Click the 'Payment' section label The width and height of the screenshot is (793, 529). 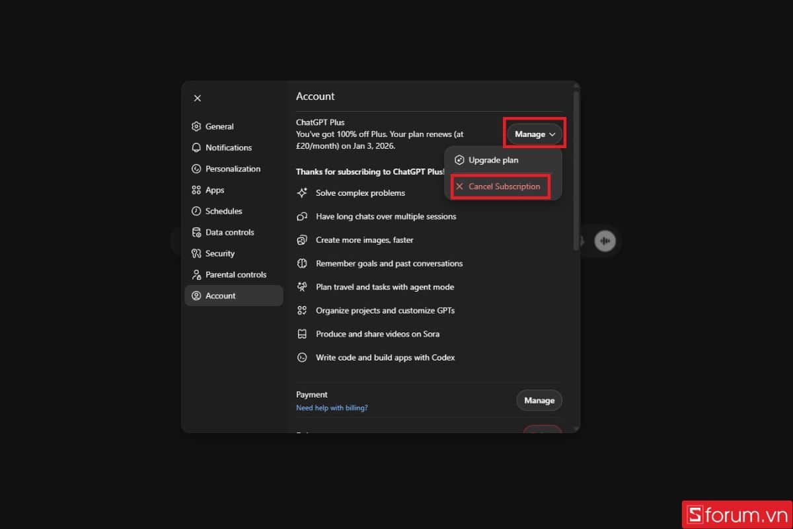tap(312, 395)
